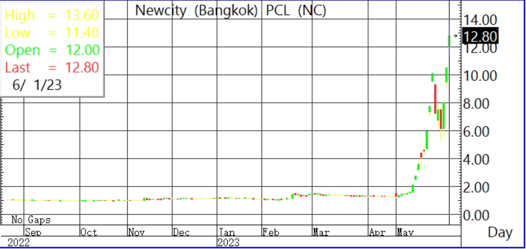Click the 10.00 price axis label

480,76
